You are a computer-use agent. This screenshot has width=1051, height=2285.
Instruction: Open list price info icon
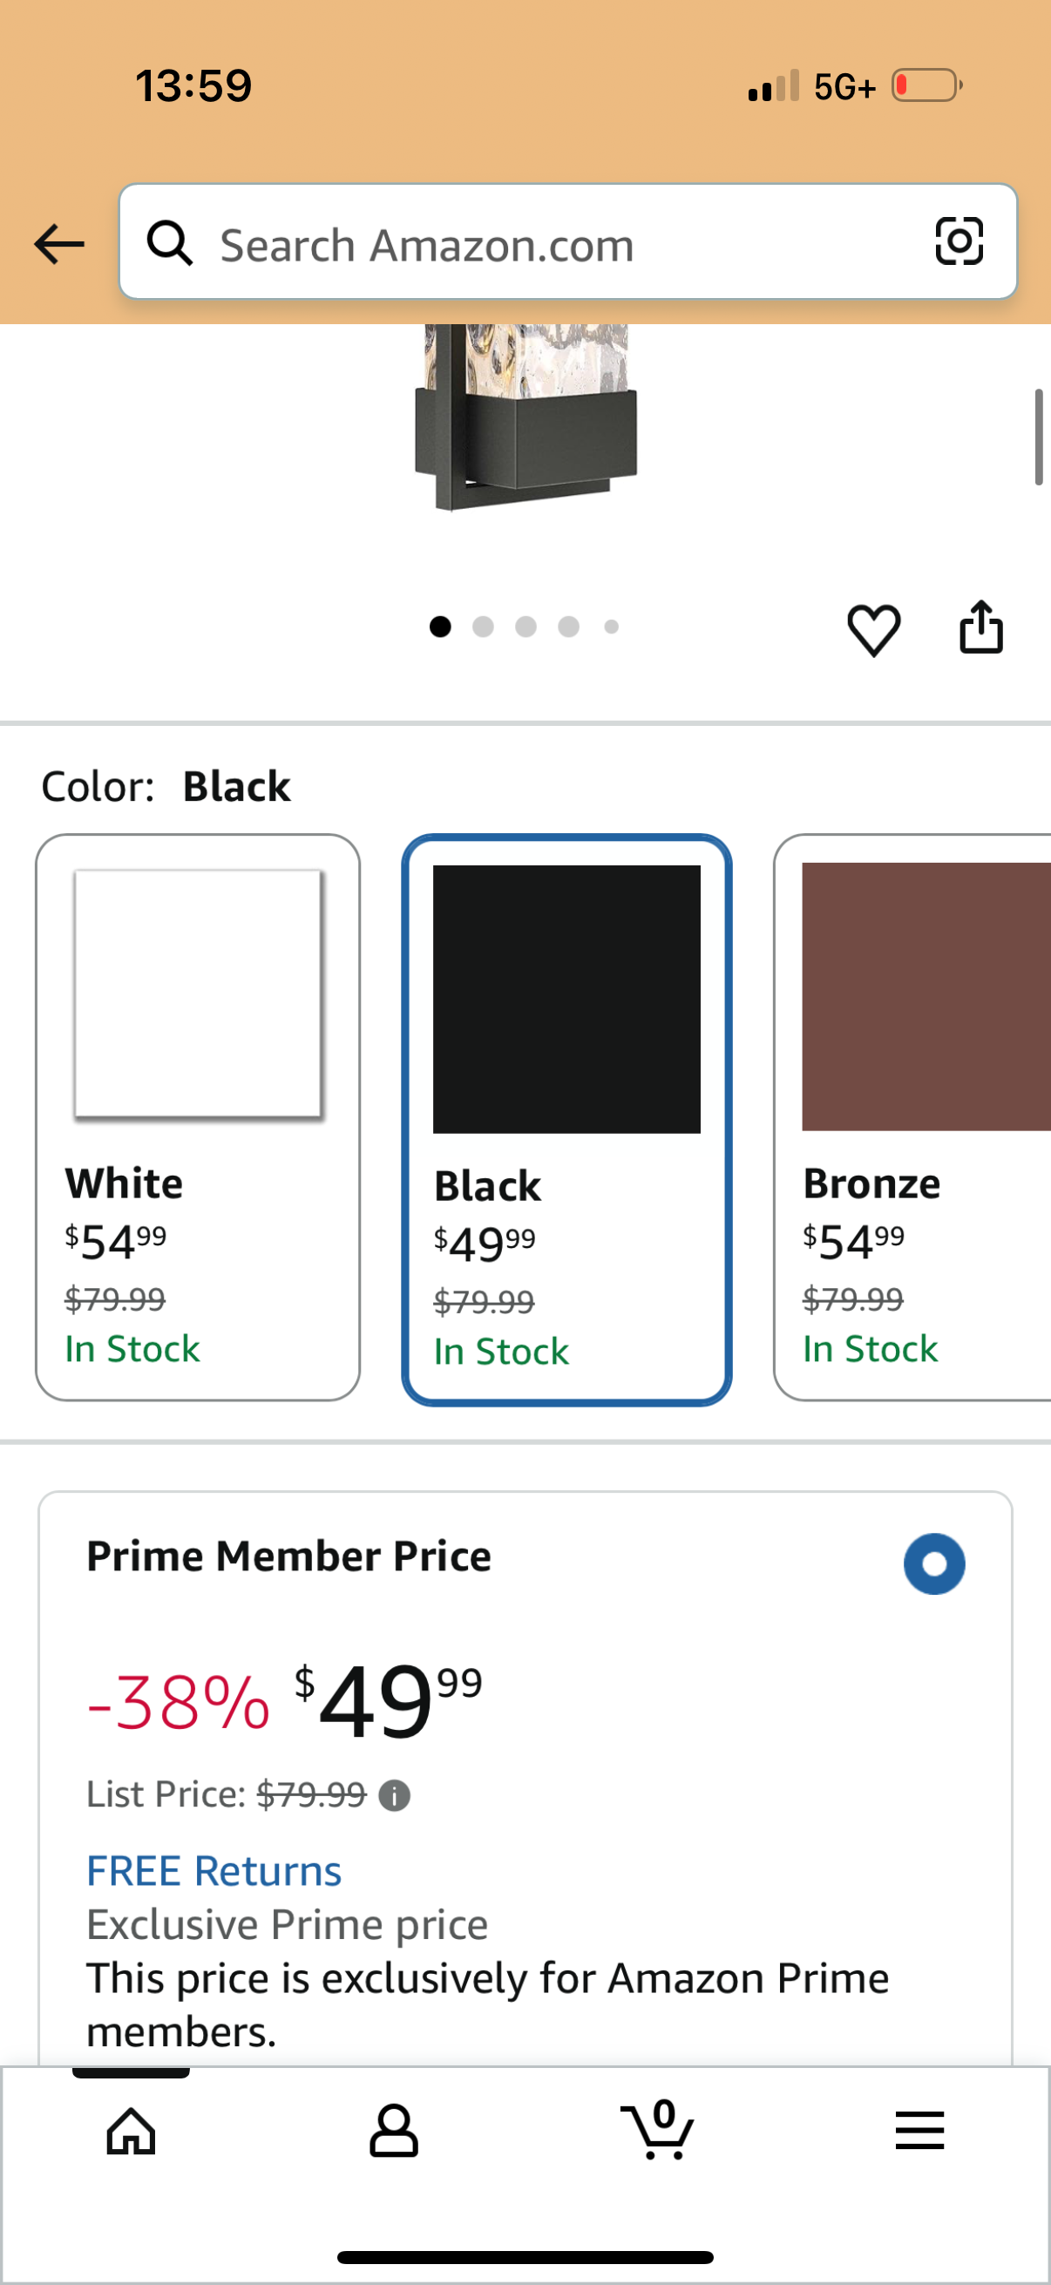(395, 1796)
